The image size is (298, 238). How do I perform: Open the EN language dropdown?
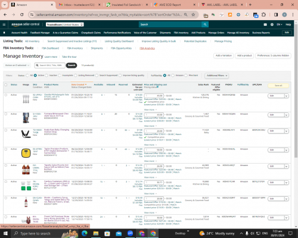point(280,24)
